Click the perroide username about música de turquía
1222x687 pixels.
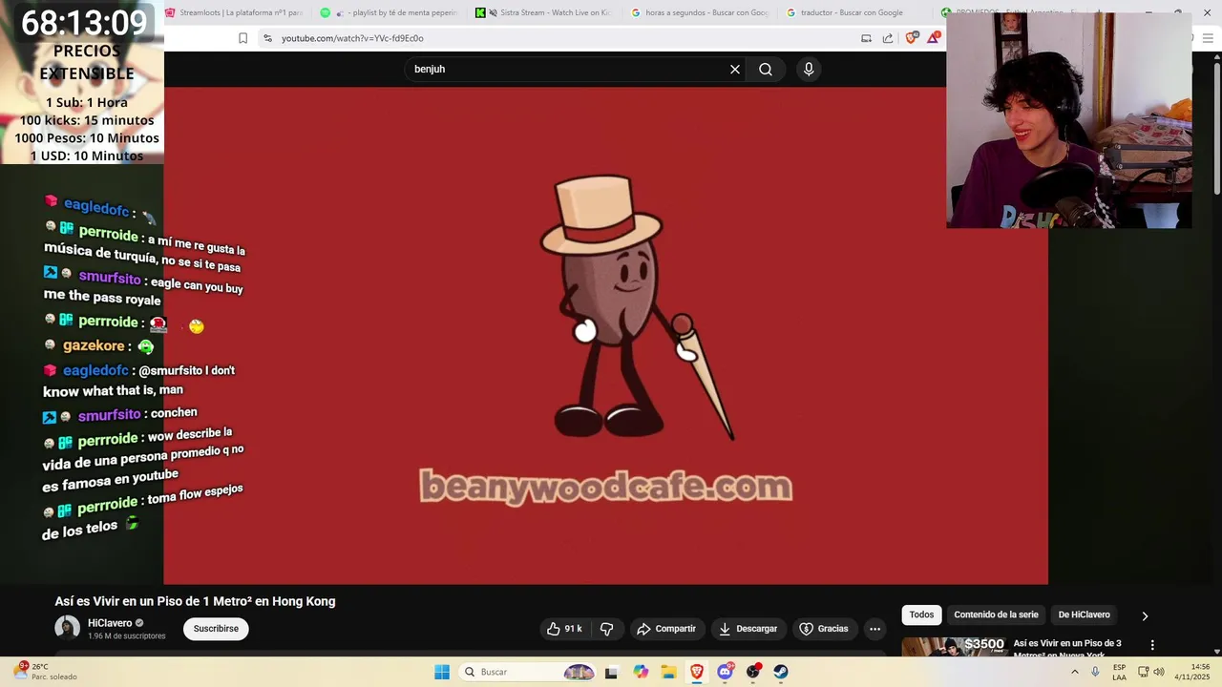click(108, 232)
